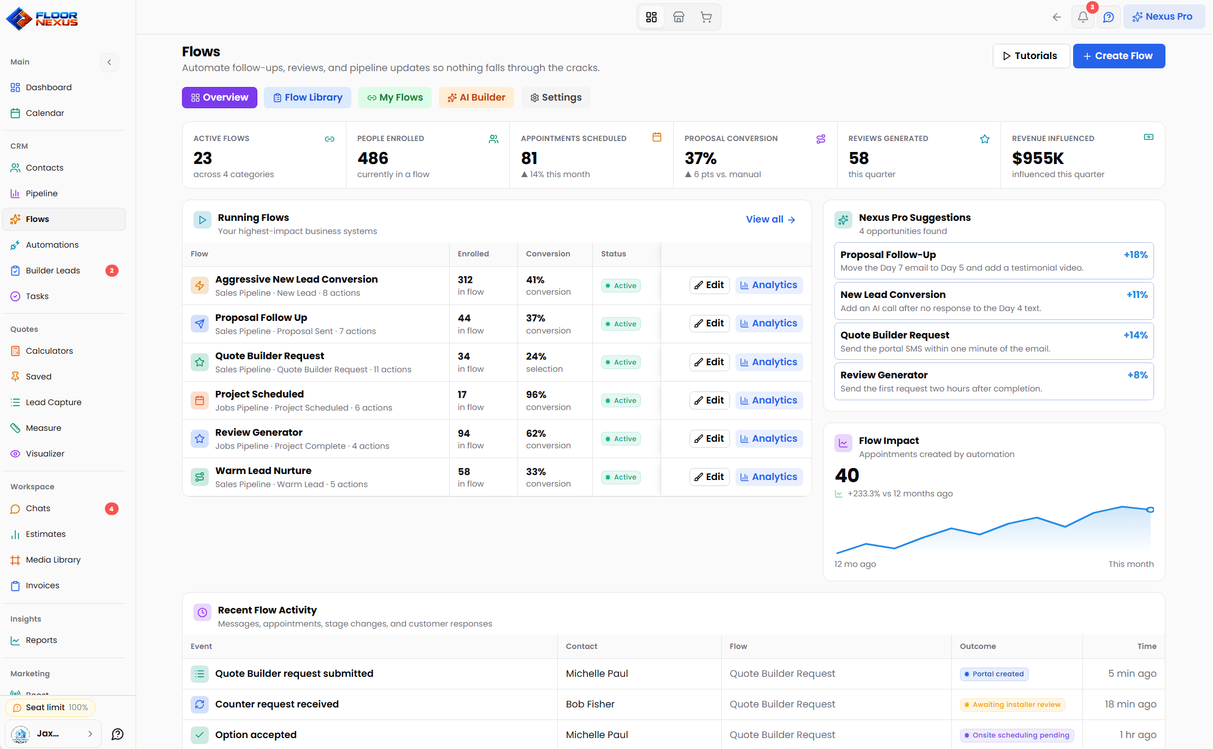The width and height of the screenshot is (1213, 749).
Task: Click the shopping cart icon in top toolbar
Action: [706, 17]
